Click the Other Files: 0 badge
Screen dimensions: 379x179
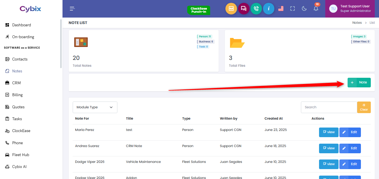pyautogui.click(x=361, y=42)
